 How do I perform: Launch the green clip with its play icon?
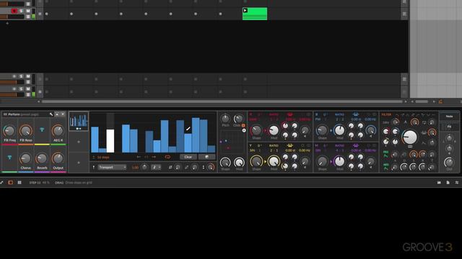[245, 10]
